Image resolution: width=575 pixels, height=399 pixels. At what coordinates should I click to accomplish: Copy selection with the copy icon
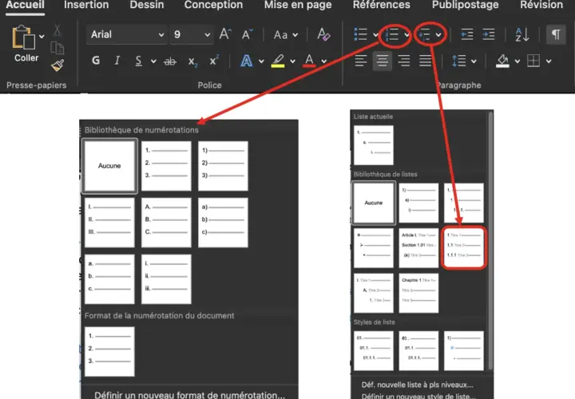pos(57,48)
